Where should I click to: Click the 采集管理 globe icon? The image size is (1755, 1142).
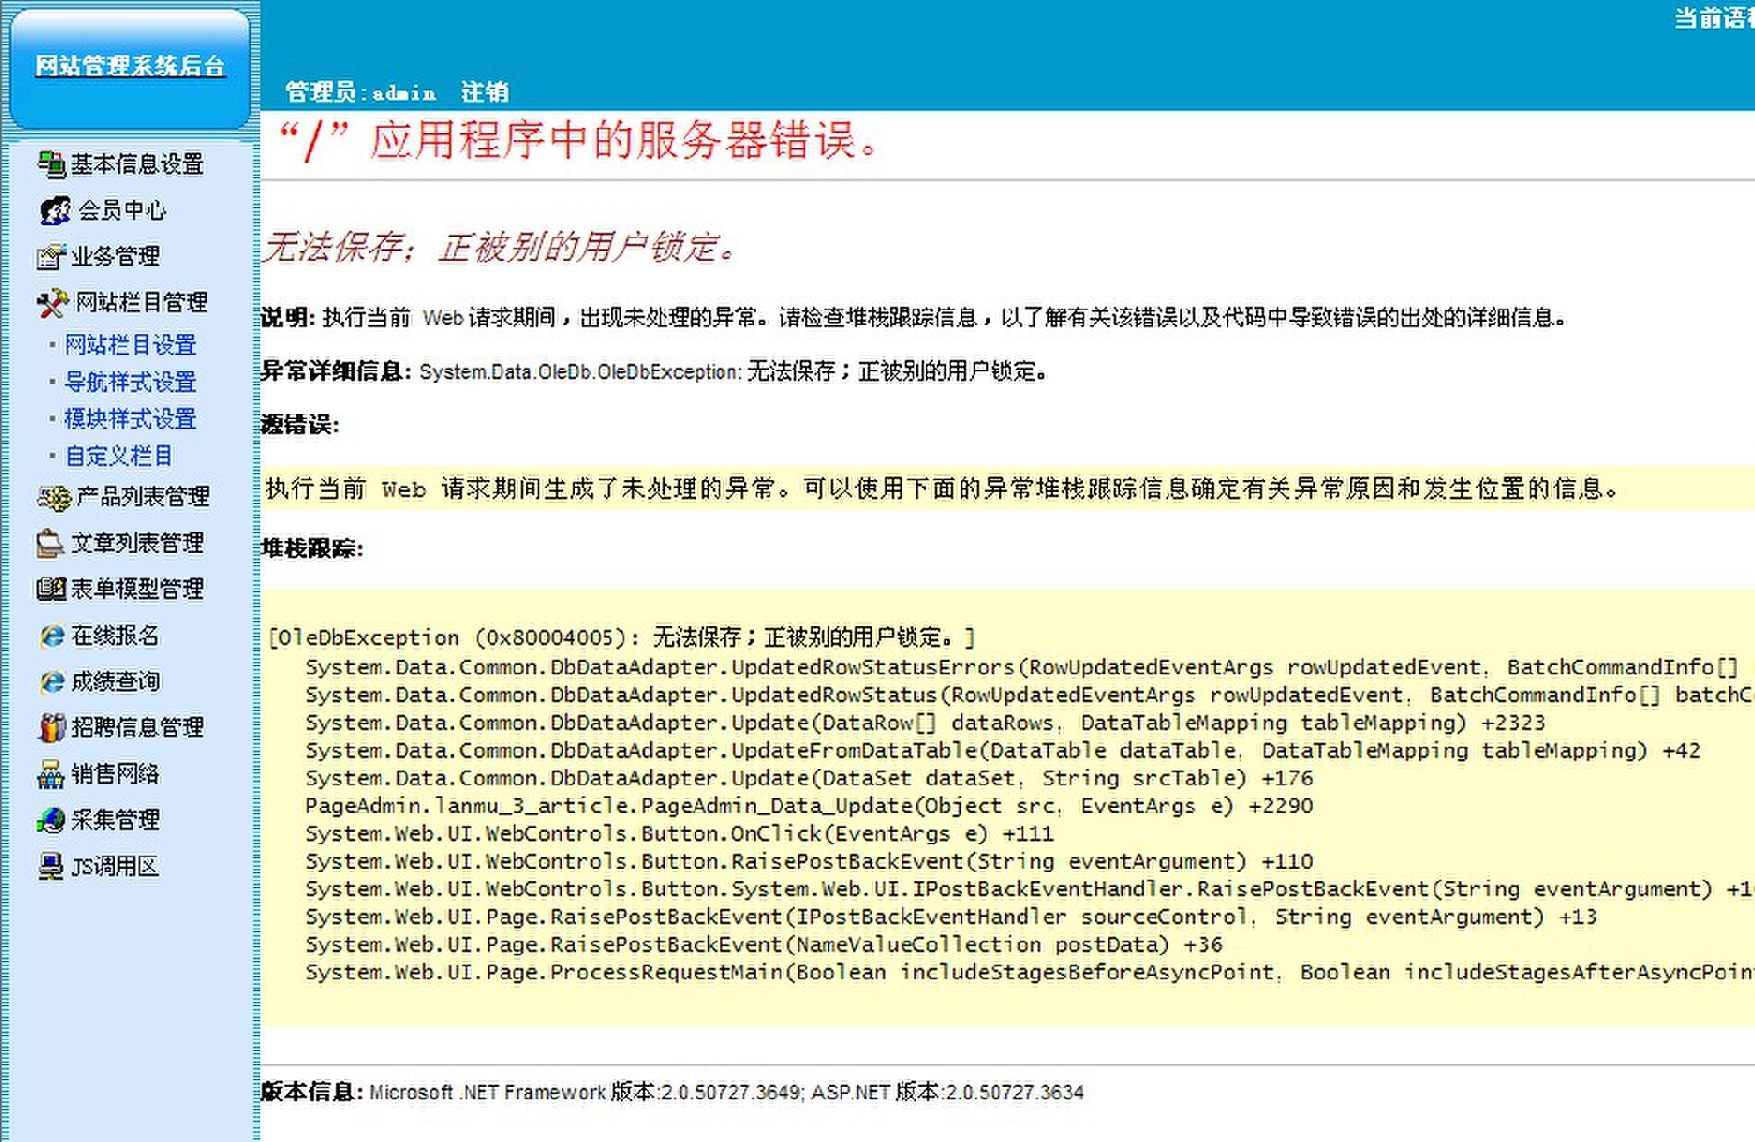point(51,820)
